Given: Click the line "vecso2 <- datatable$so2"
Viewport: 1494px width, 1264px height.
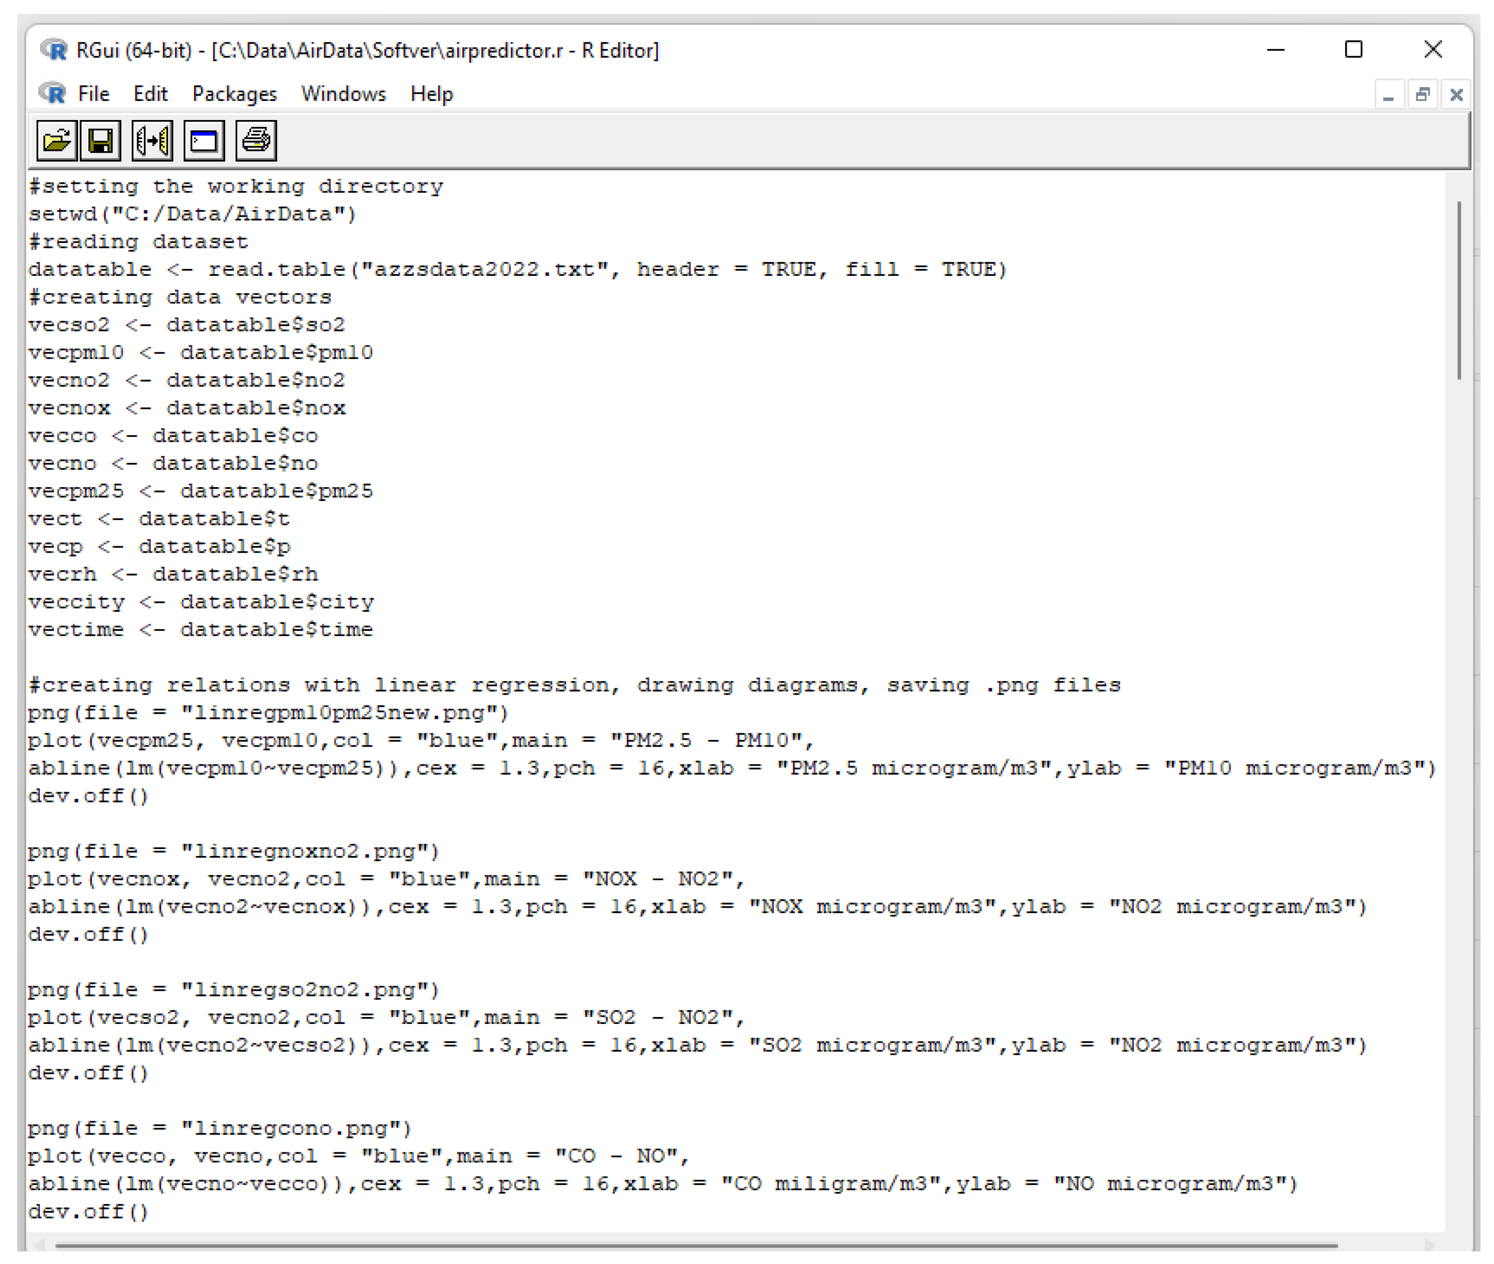Looking at the screenshot, I should (x=186, y=325).
